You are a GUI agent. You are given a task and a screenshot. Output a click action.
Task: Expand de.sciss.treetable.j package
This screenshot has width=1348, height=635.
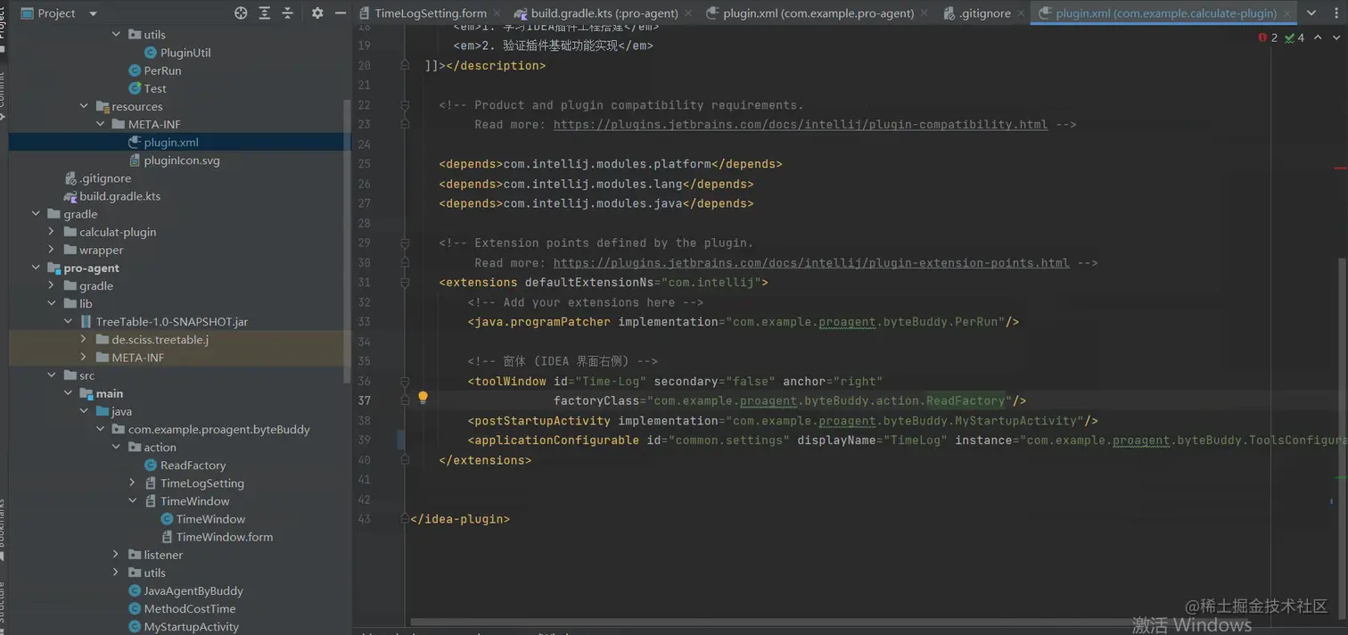[84, 340]
